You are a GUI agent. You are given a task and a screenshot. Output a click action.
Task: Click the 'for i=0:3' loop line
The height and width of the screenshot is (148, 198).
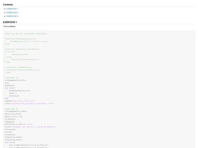click(10, 88)
